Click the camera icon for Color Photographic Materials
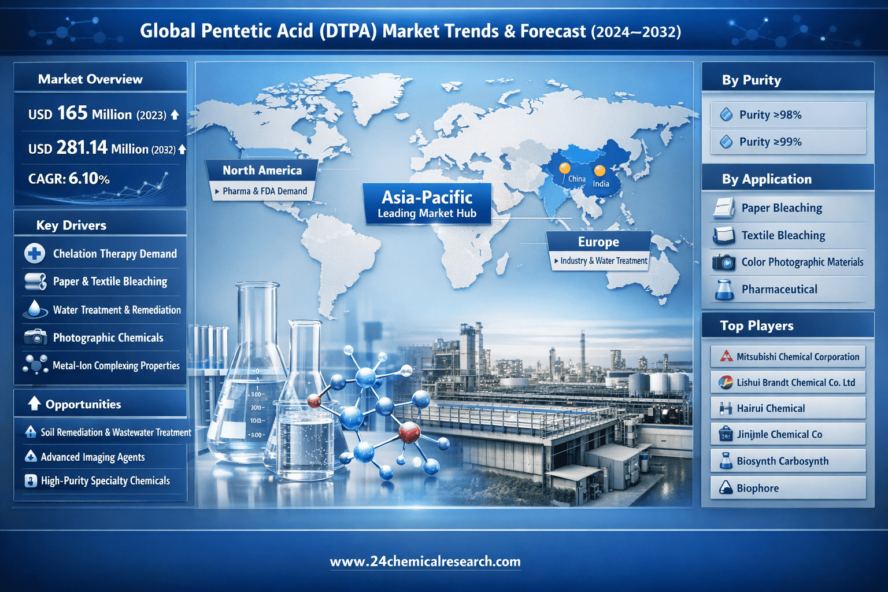 click(x=724, y=262)
